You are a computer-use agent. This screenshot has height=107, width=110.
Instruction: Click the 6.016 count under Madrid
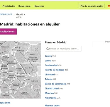19,17
